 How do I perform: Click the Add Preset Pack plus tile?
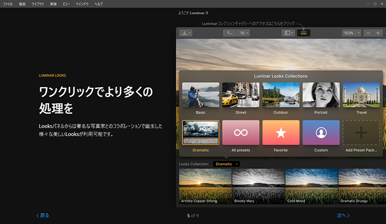click(x=361, y=132)
